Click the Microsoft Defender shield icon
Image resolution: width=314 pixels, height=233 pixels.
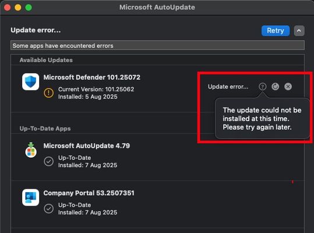(30, 82)
